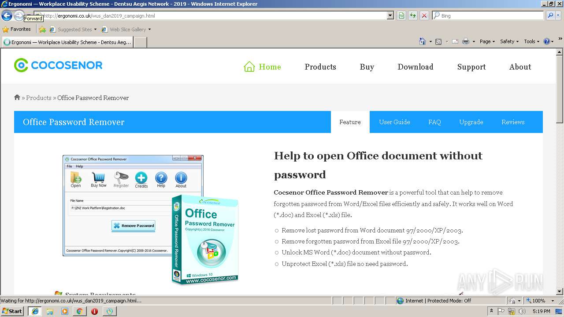Click the Windows Start button

12,311
